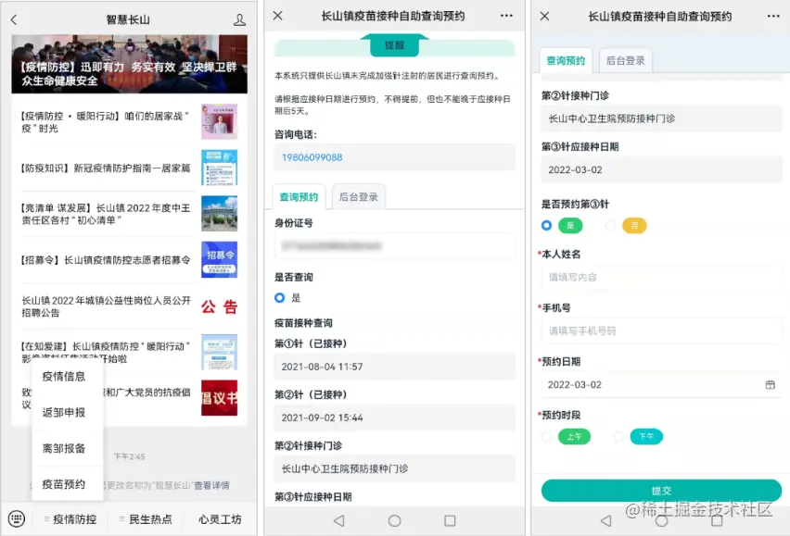Open the 预约日期 date field 2022-03-02
Screen dimensions: 790x536
661,385
